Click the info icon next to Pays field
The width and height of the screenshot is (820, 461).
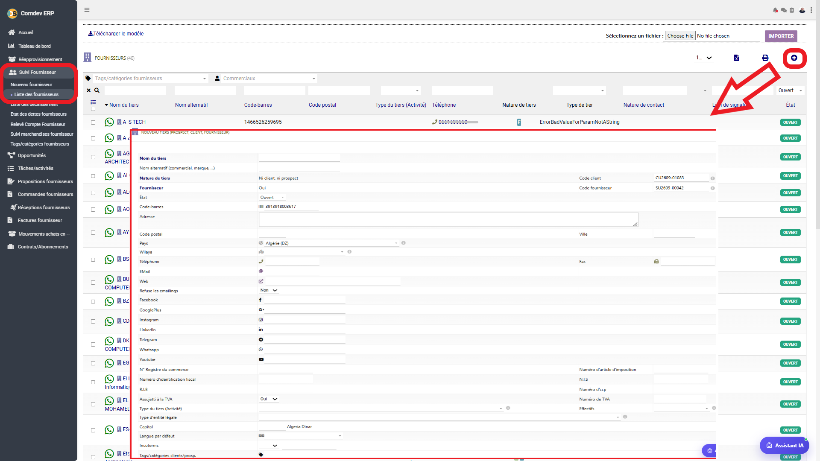tap(403, 243)
